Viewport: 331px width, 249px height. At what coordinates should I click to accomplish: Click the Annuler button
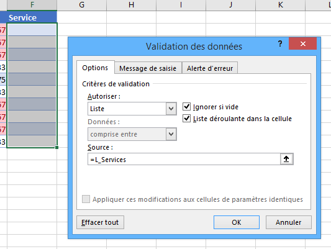pyautogui.click(x=289, y=222)
